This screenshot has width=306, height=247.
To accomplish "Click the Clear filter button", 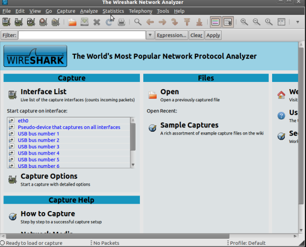I will point(197,35).
